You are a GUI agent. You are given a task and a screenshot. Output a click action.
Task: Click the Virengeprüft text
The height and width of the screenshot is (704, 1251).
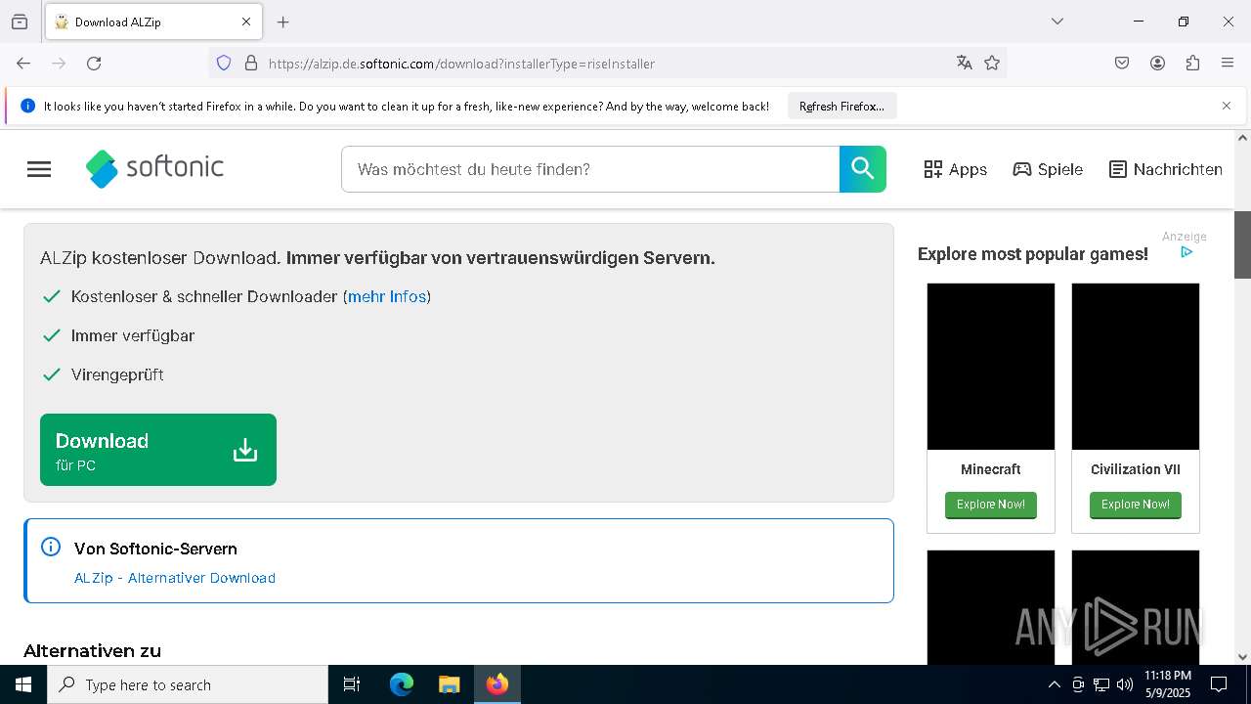[x=117, y=374]
